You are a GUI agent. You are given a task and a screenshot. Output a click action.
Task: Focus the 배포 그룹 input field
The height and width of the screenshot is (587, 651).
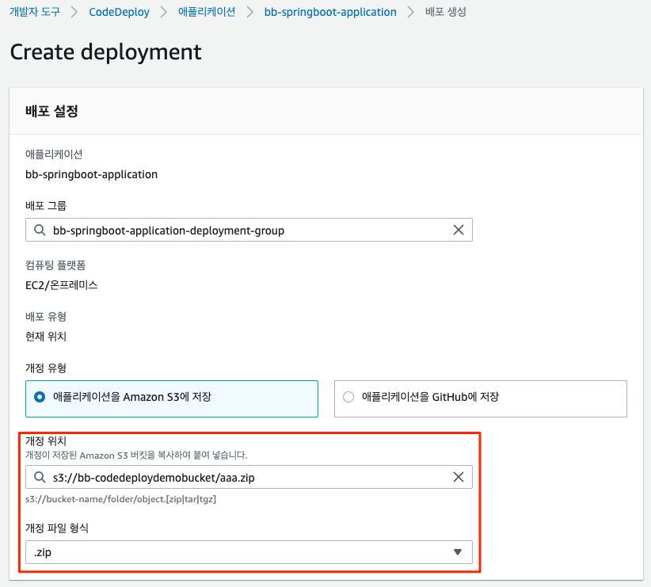pyautogui.click(x=249, y=230)
